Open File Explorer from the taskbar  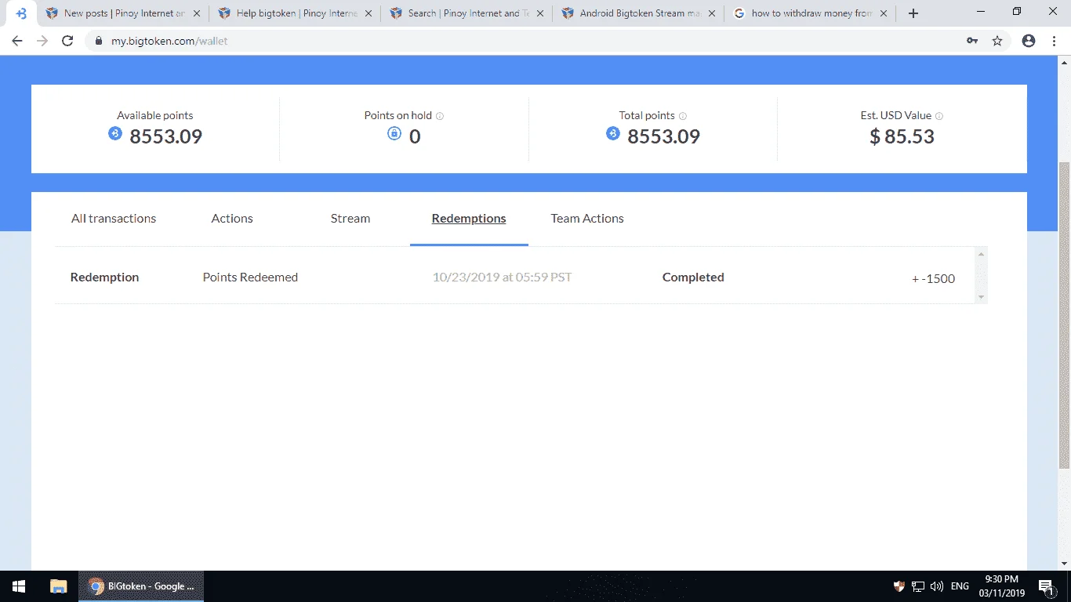tap(58, 586)
